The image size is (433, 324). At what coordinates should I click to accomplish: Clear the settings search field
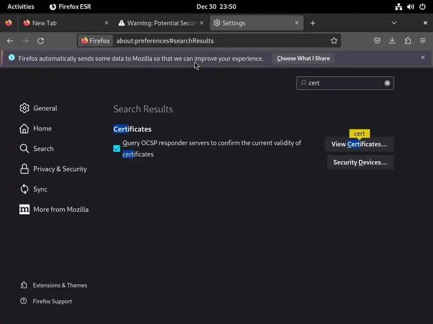tap(387, 83)
